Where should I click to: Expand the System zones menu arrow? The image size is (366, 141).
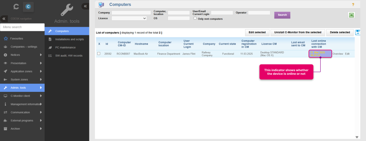41,79
